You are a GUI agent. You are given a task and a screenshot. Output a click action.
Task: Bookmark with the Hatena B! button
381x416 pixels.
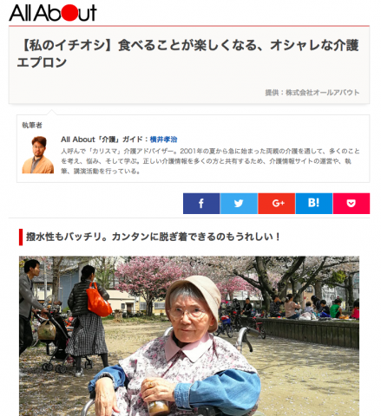click(314, 204)
